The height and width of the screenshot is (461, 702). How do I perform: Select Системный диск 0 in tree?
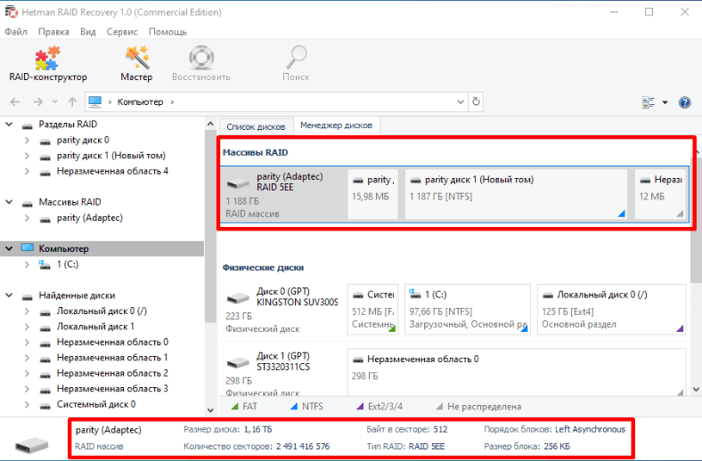(96, 404)
